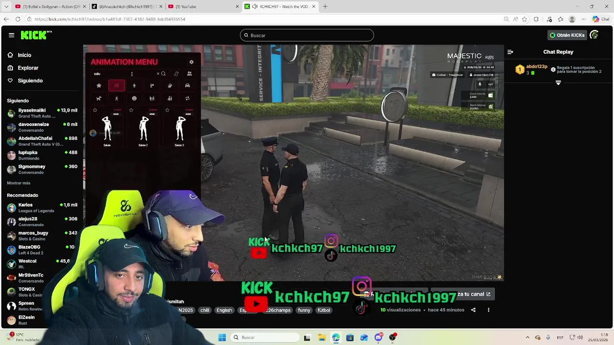Go back in browser
Image resolution: width=614 pixels, height=345 pixels.
tap(6, 19)
